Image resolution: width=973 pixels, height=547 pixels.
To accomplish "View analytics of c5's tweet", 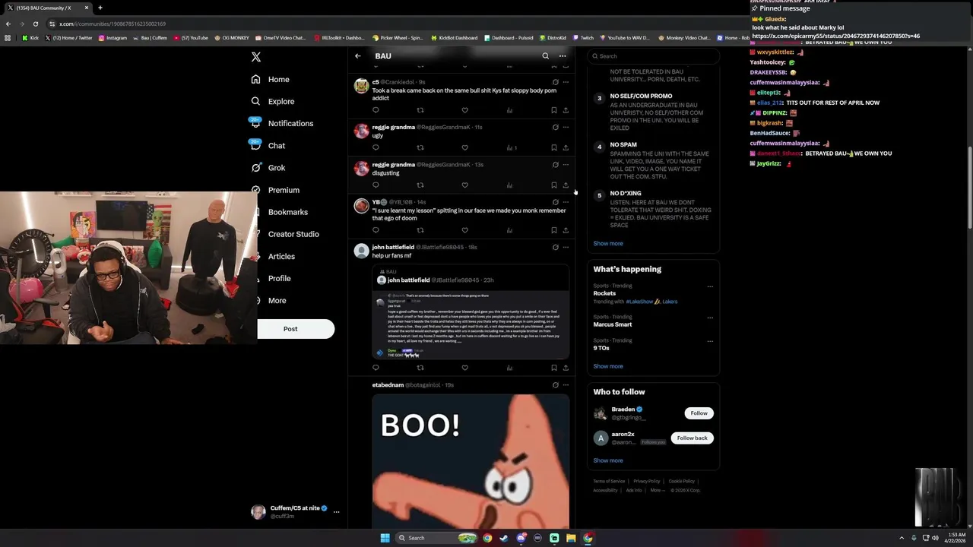I will tap(509, 110).
